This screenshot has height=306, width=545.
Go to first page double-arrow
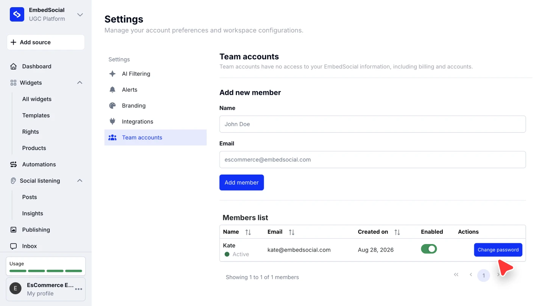coord(456,275)
